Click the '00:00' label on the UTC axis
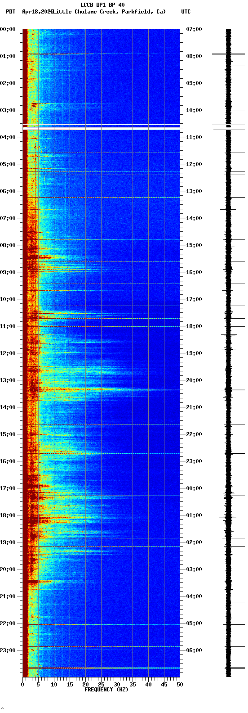The height and width of the screenshot is (713, 248). 195,488
